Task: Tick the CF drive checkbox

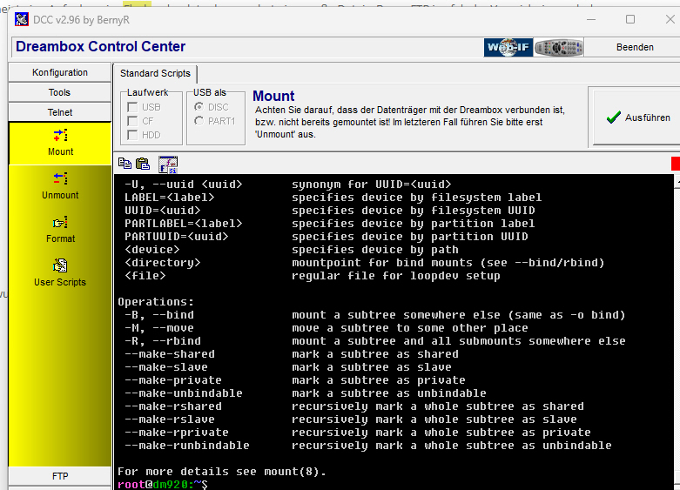Action: click(131, 121)
